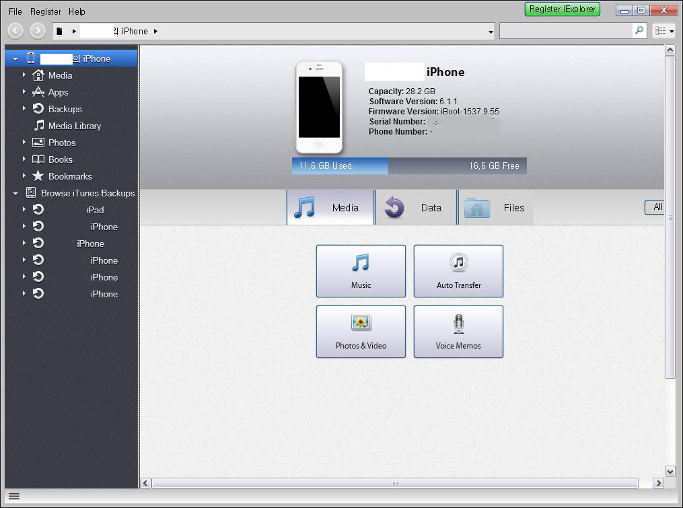Open the File menu

[15, 11]
